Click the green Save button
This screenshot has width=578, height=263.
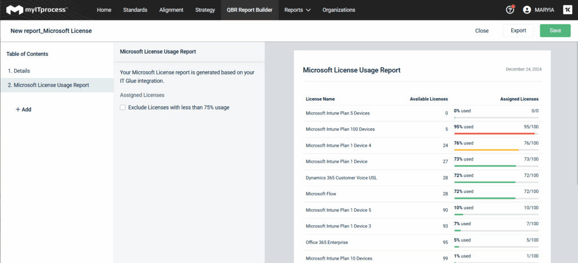point(555,30)
